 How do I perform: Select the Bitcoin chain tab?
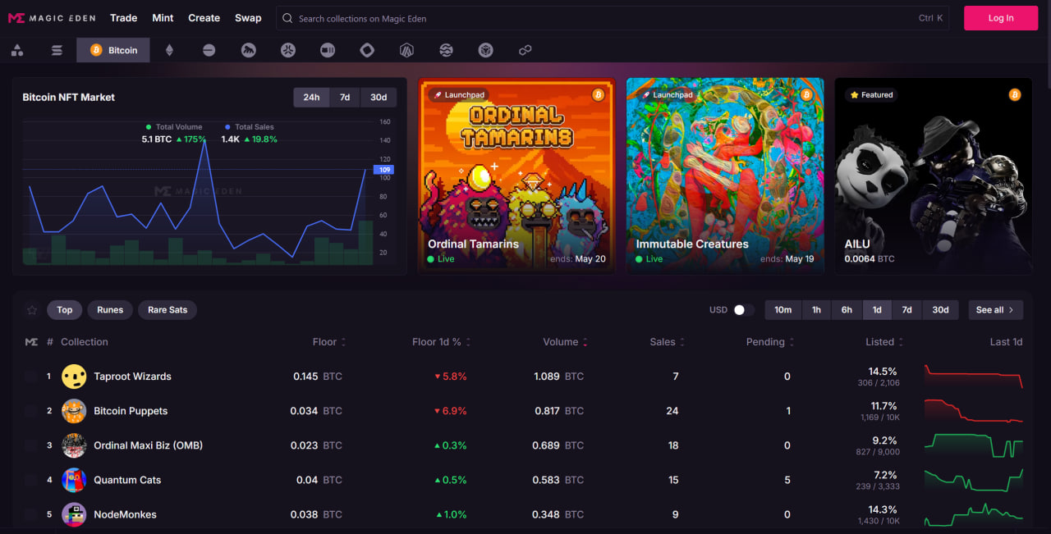click(x=113, y=50)
